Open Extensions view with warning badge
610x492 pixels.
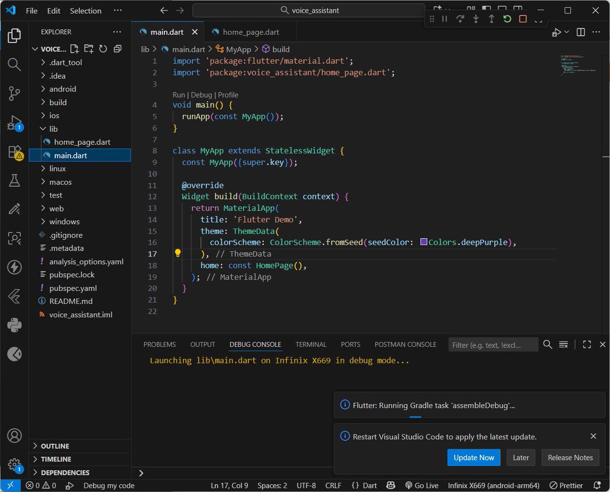(14, 152)
